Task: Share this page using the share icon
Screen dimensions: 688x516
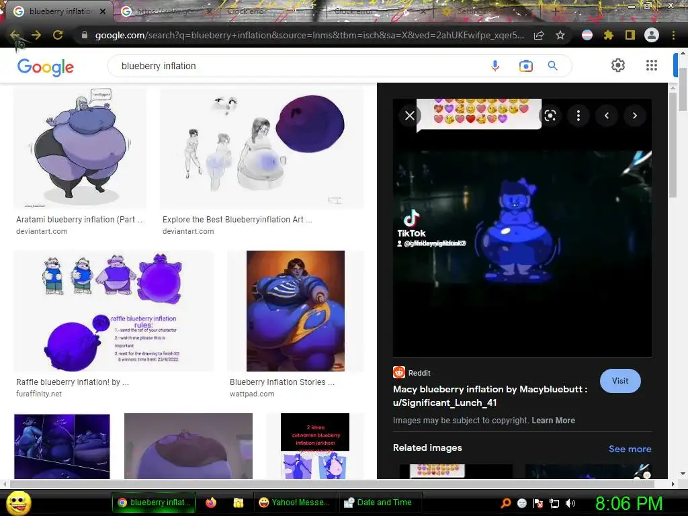Action: (539, 35)
